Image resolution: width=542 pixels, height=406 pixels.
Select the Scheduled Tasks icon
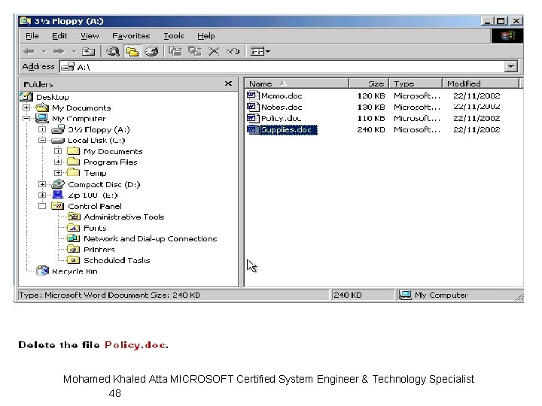point(73,260)
